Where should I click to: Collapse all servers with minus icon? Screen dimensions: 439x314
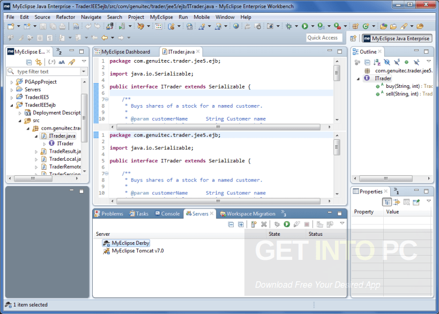coord(231,225)
